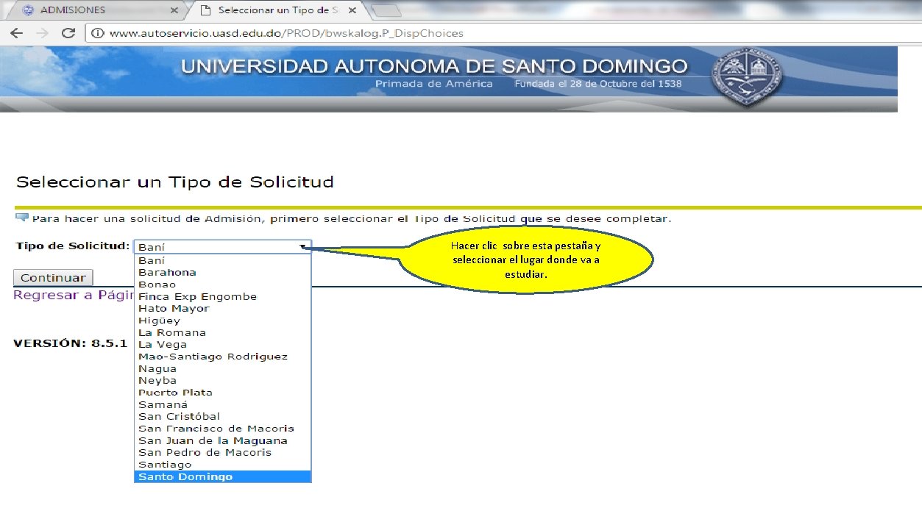Choose Nagua in the list
Viewport: 922px width, 508px height.
pos(223,368)
